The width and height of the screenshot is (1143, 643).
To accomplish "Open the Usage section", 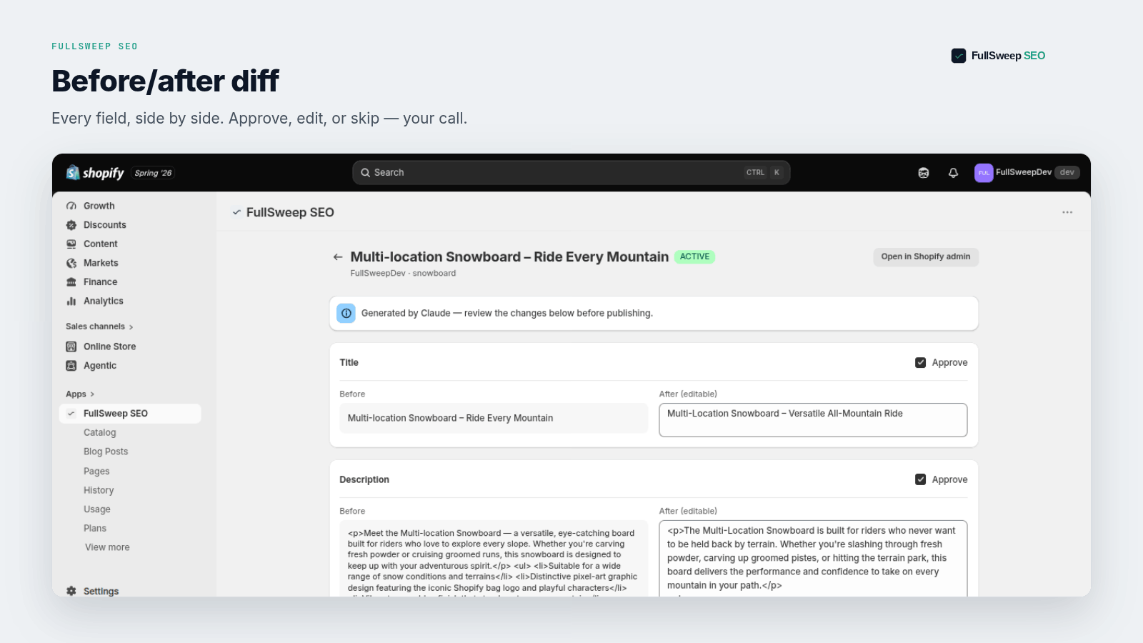I will tap(97, 509).
